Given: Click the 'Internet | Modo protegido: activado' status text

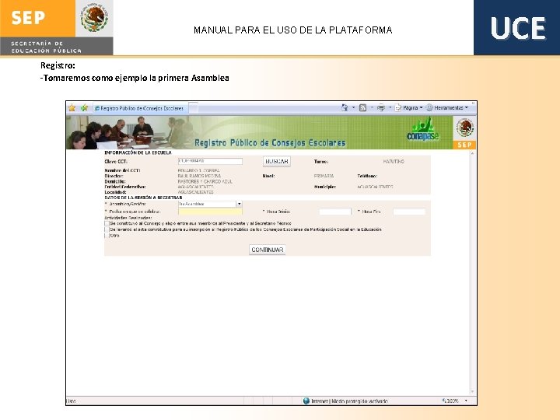Looking at the screenshot, I should tap(349, 401).
